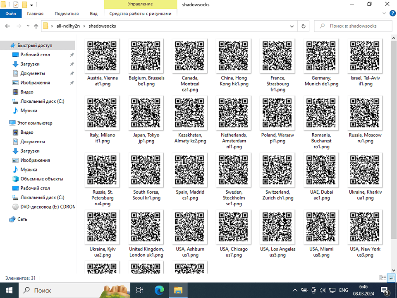Open Task View on the taskbar
Image resolution: width=397 pixels, height=298 pixels.
(x=139, y=291)
